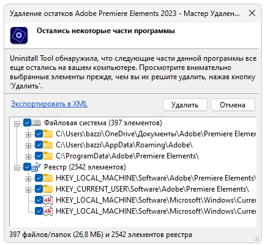265x245 pixels.
Task: Click the dialog title bar text
Action: pos(125,14)
